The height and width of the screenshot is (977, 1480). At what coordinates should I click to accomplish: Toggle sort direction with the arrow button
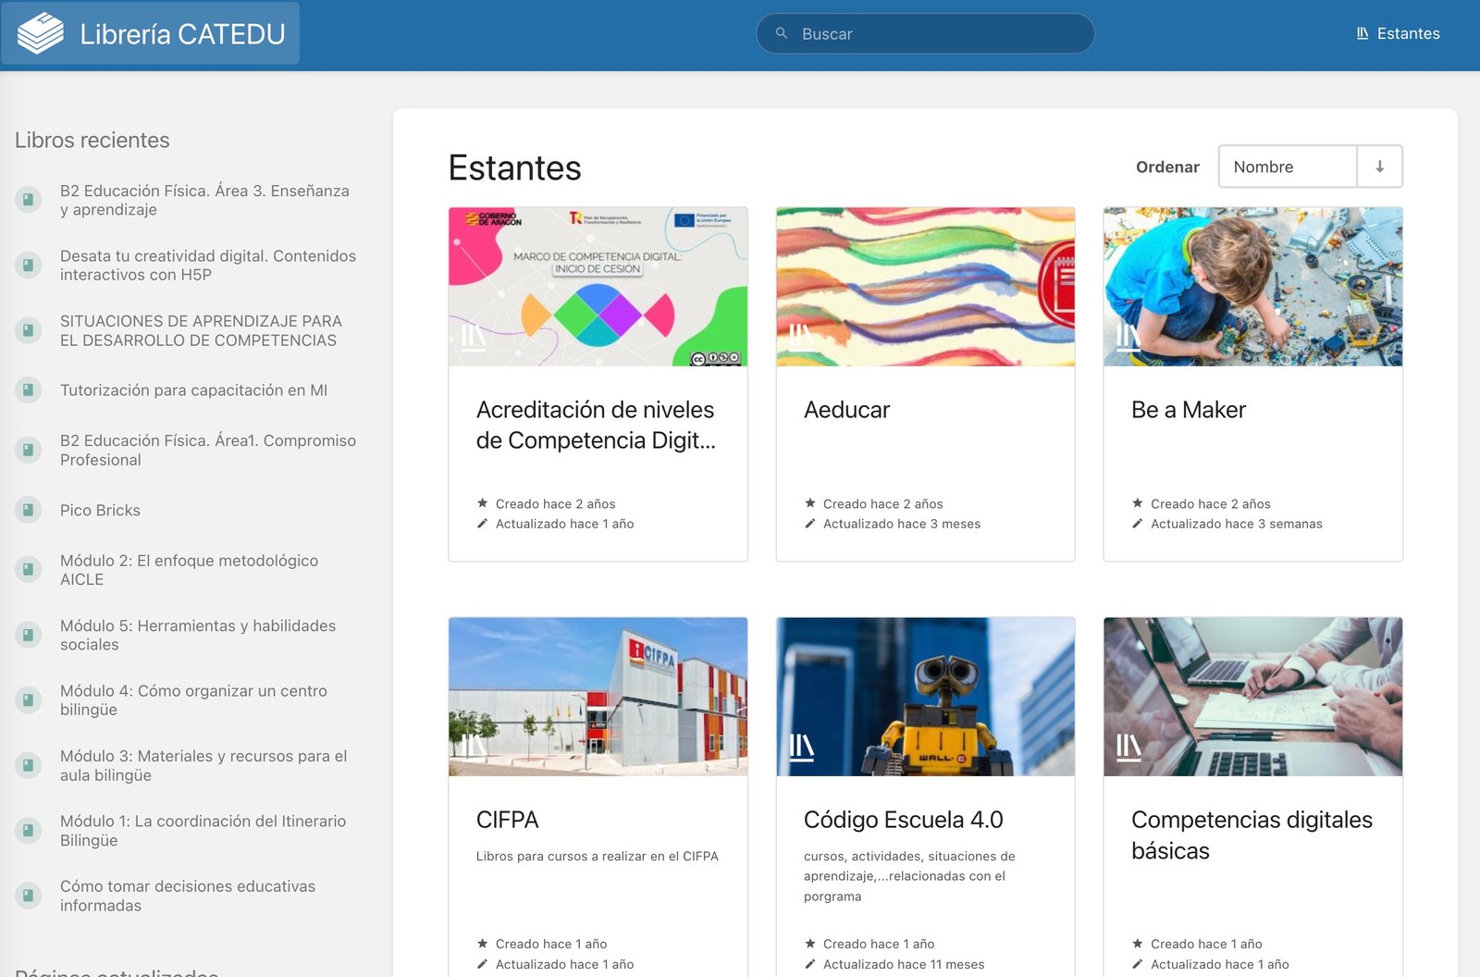coord(1379,167)
